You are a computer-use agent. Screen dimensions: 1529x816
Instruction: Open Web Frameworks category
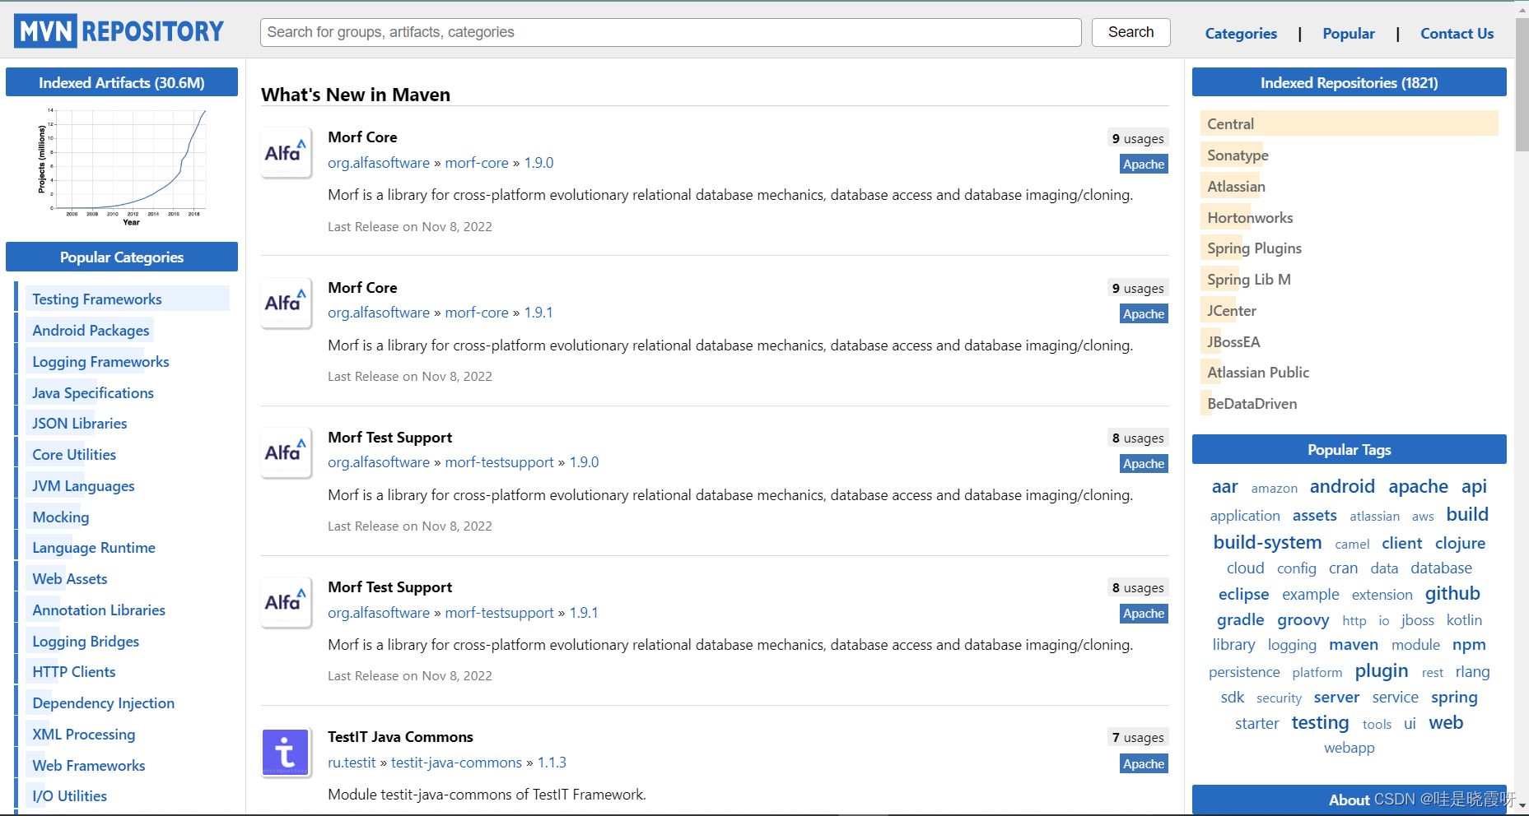coord(89,766)
